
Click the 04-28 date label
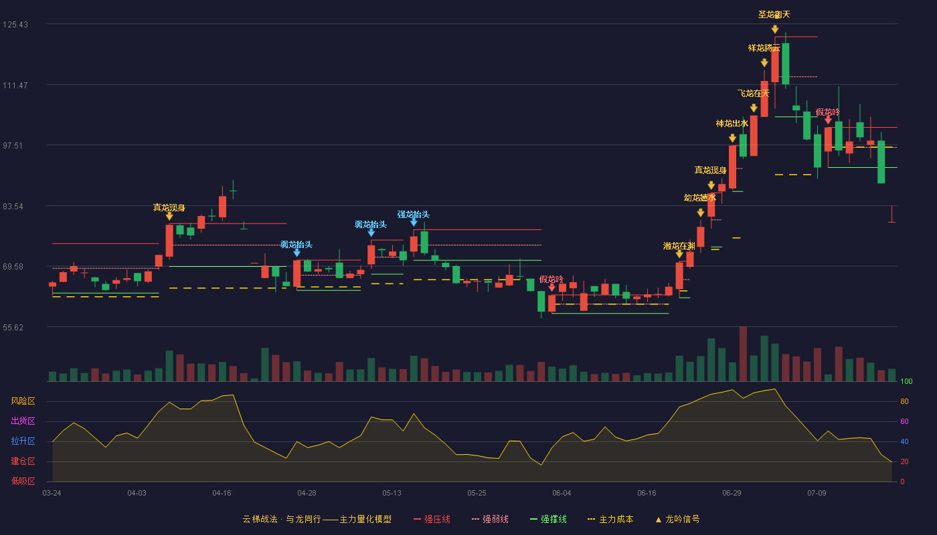[x=307, y=493]
